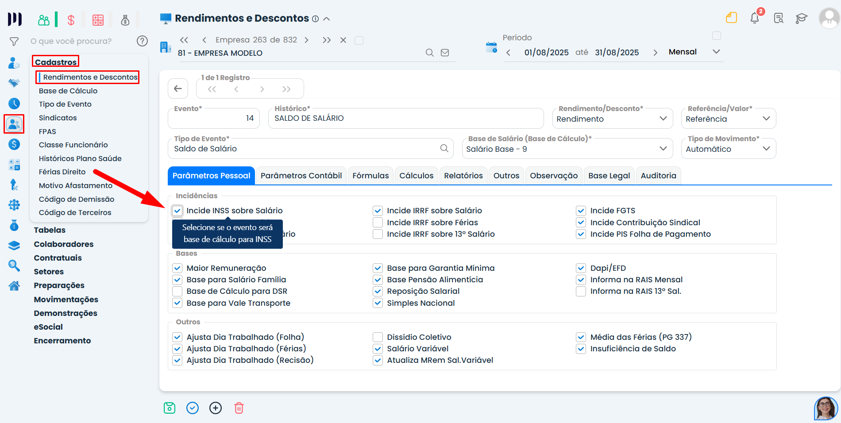This screenshot has width=841, height=423.
Task: Open the Tipo de Movimento dropdown
Action: [766, 149]
